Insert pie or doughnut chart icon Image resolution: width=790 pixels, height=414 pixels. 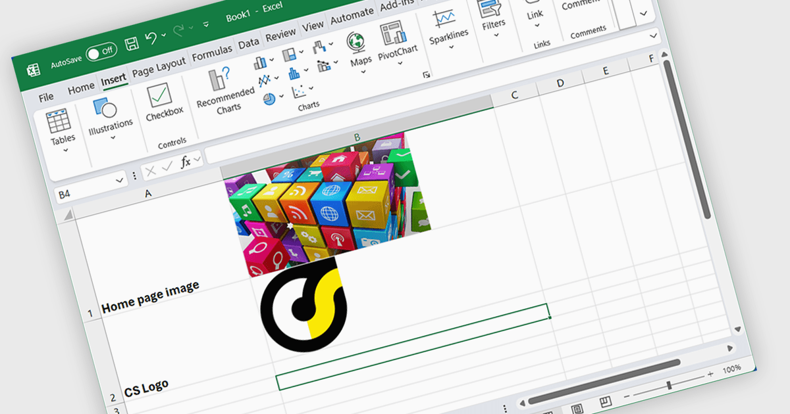click(269, 99)
